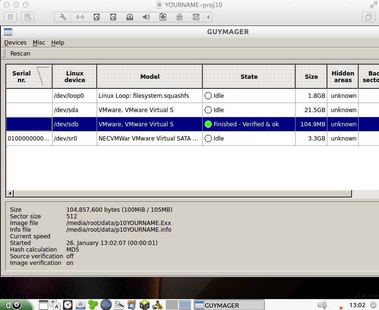This screenshot has height=310, width=379.
Task: Sort by the Hidden areas column header
Action: 343,76
